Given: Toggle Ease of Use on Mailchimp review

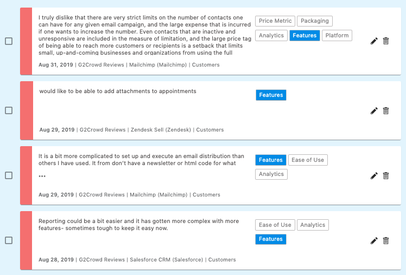Looking at the screenshot, I should (308, 160).
